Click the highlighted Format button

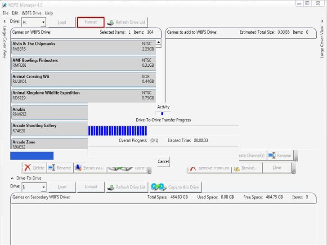tap(91, 22)
